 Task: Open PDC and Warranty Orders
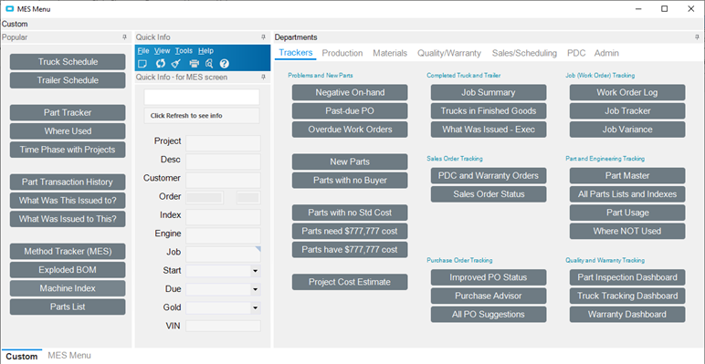click(x=489, y=176)
